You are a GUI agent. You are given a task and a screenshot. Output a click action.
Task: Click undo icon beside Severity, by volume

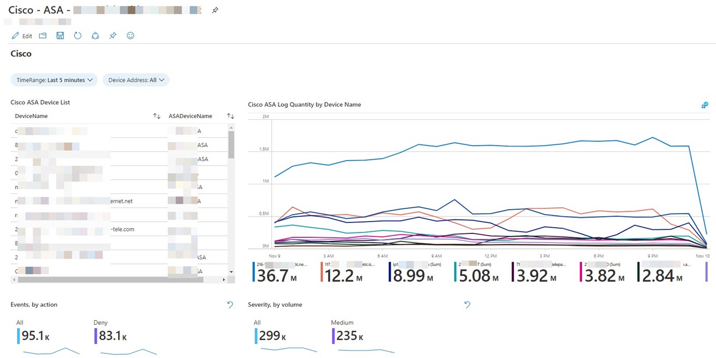tap(467, 305)
